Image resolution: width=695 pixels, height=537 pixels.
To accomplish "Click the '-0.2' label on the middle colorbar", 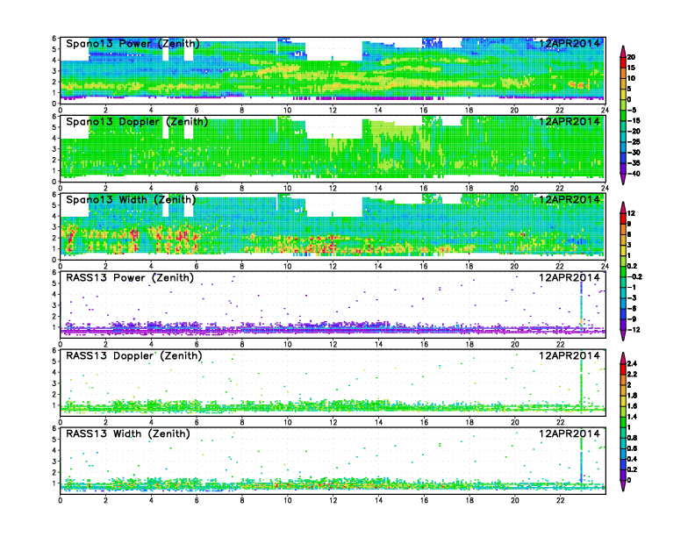I will click(634, 277).
